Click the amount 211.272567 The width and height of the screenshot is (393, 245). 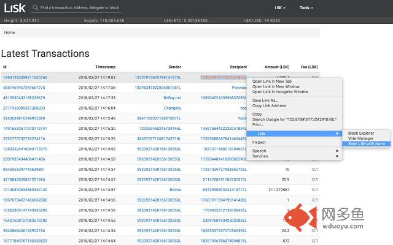(279, 190)
